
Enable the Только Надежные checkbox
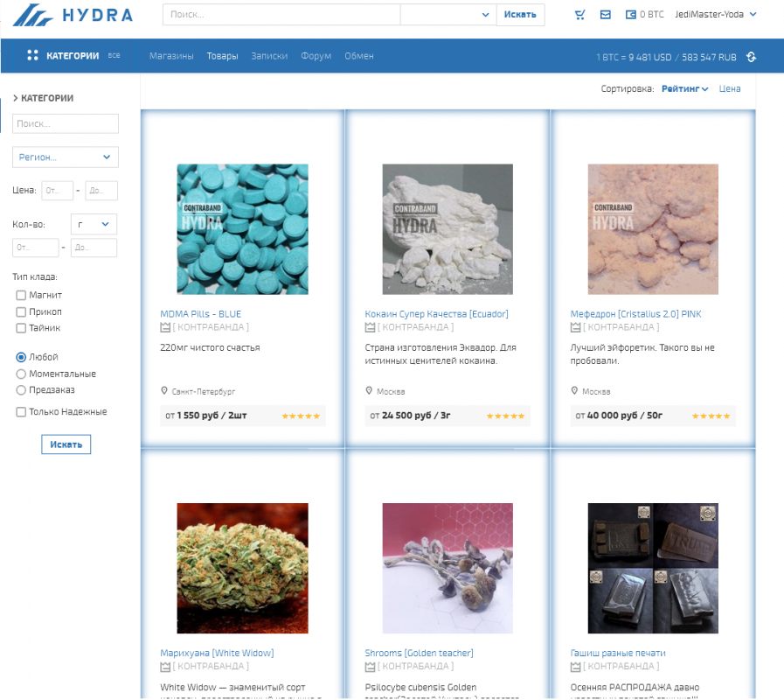click(21, 412)
